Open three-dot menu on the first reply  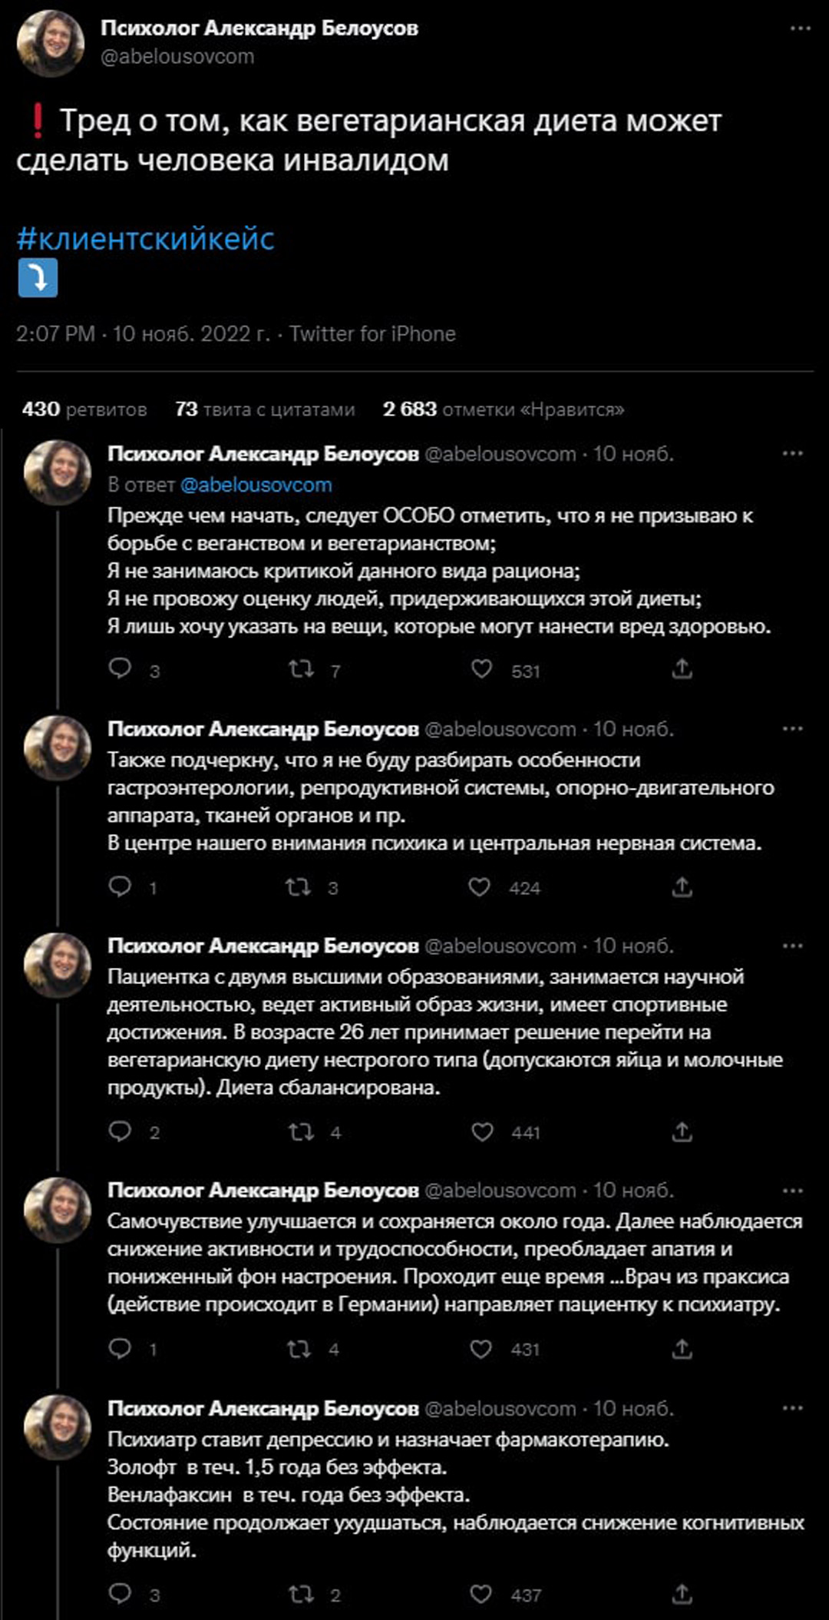click(x=792, y=453)
